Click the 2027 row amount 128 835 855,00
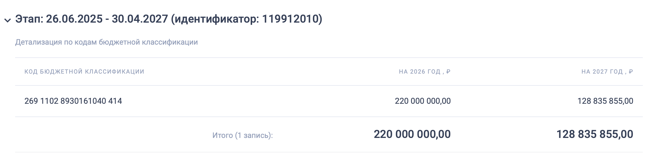The height and width of the screenshot is (153, 662). (605, 101)
